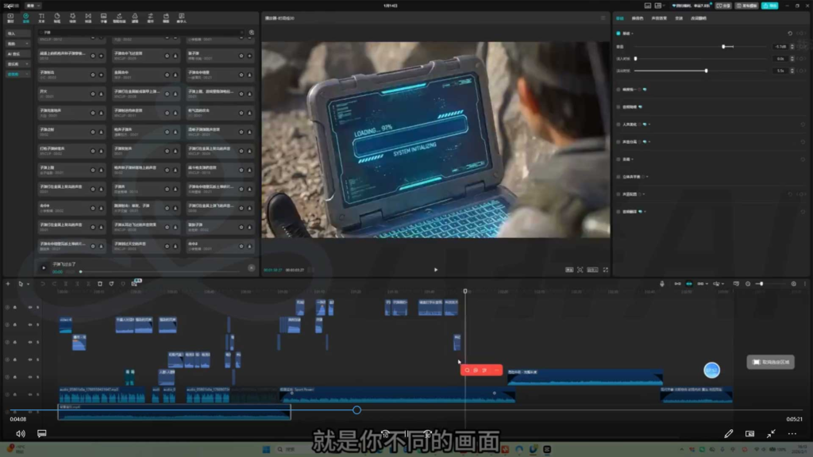Expand the 音乐库 music library dropdown in sidebar
The width and height of the screenshot is (813, 457).
pos(14,63)
